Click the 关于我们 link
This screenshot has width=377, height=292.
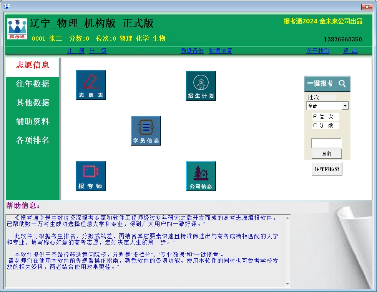click(x=318, y=51)
